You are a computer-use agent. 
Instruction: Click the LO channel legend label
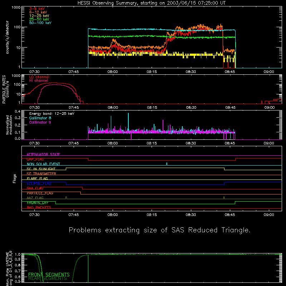click(39, 77)
